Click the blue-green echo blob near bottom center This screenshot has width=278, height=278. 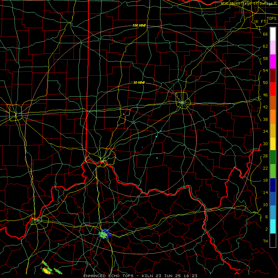tap(105, 234)
